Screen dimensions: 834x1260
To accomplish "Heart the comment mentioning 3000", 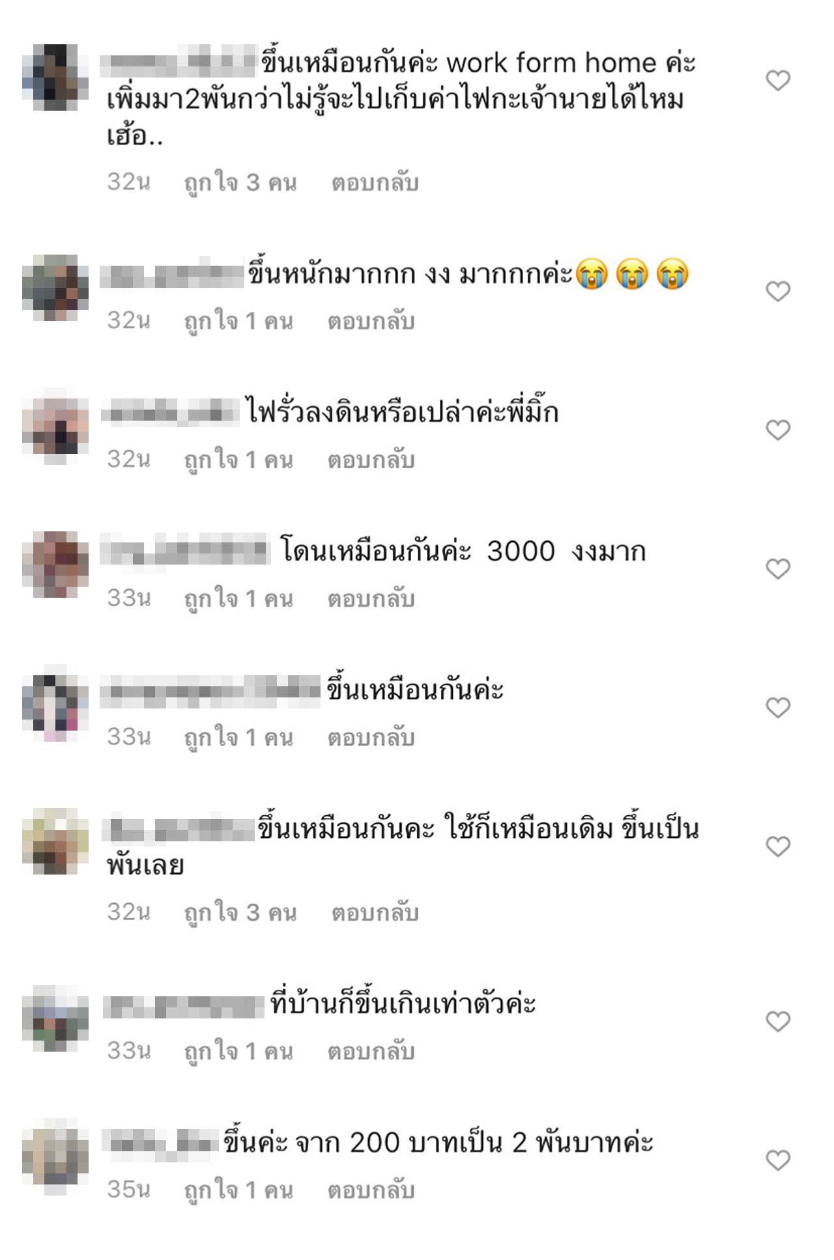I will (777, 568).
